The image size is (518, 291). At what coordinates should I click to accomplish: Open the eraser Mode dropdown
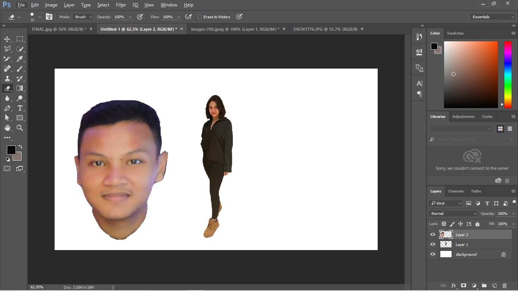click(83, 17)
